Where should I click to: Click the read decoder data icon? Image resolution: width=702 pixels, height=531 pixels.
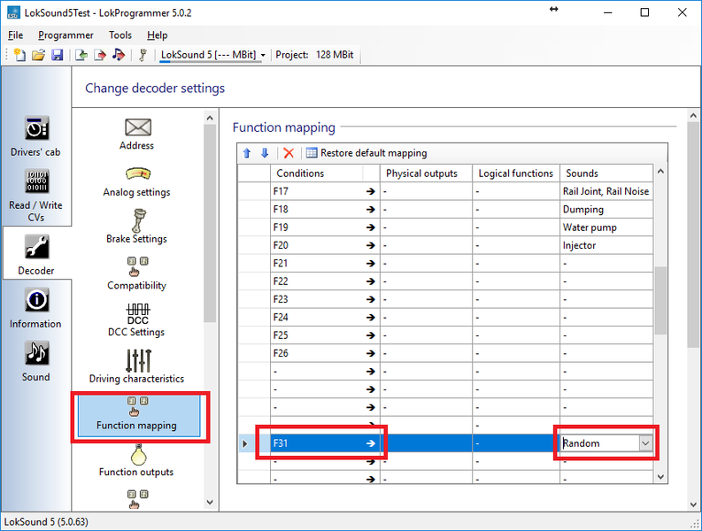click(x=81, y=55)
